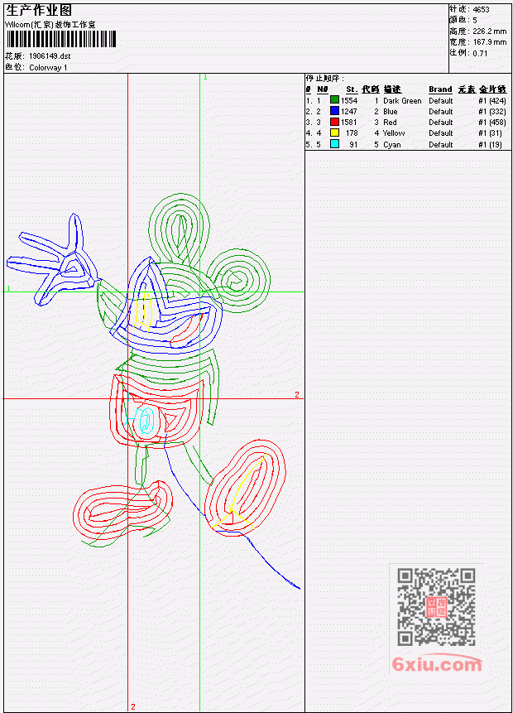Screen dimensions: 513x713
Task: Select the '#1 (458)' sequin value
Action: point(492,123)
